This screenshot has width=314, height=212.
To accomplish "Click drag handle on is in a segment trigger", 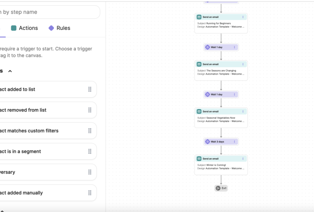I will tap(90, 152).
